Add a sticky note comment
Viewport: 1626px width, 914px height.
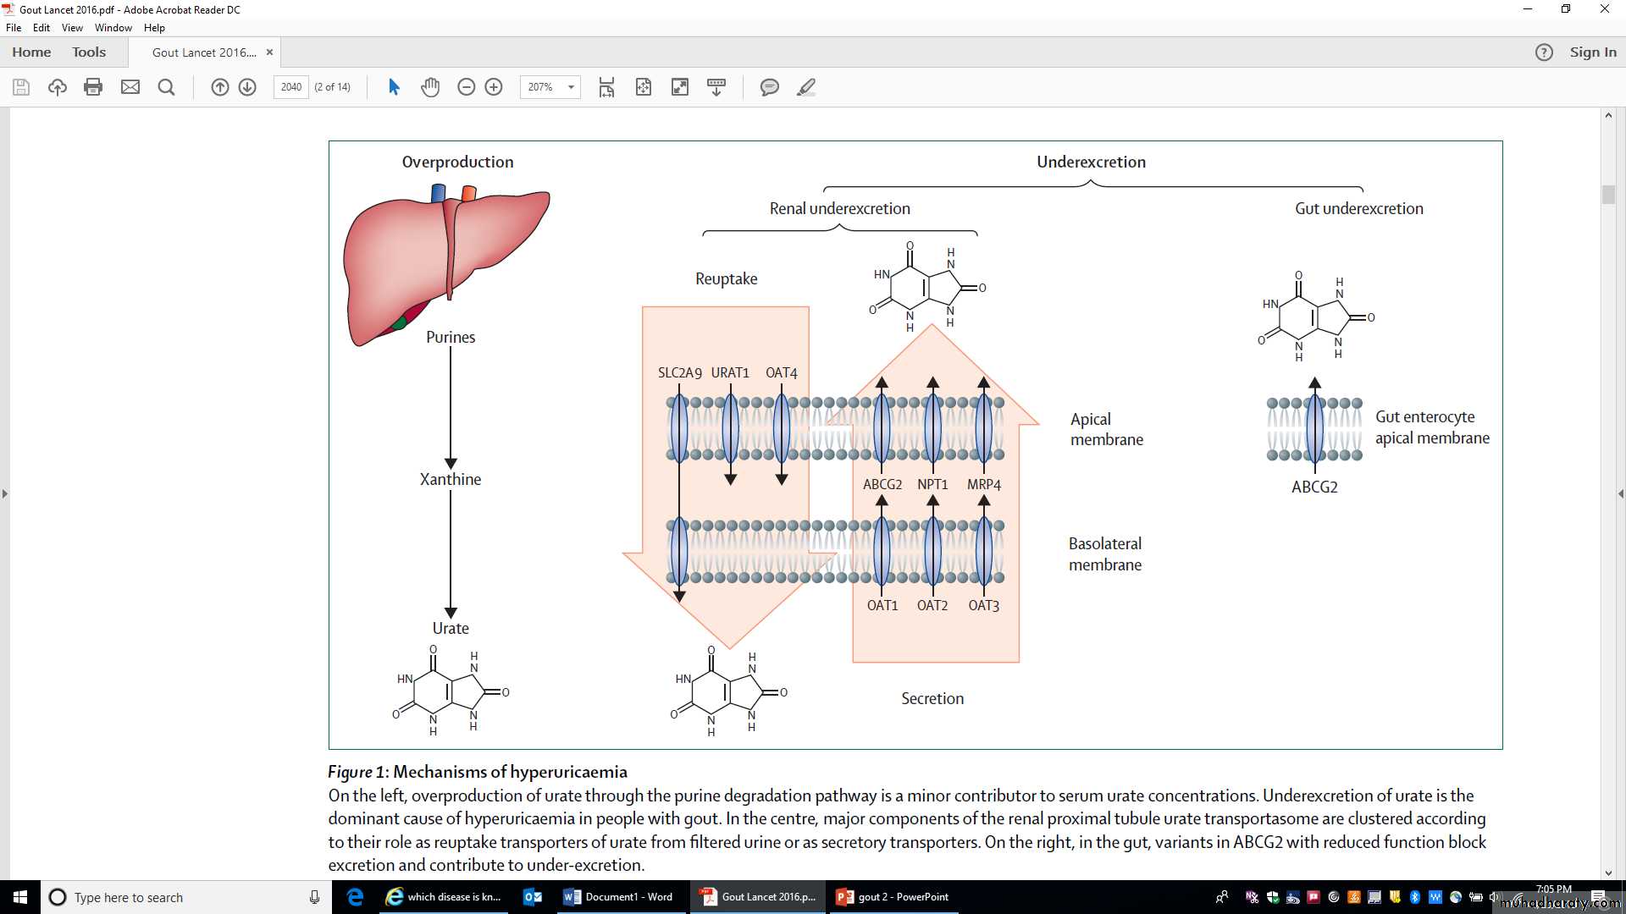pyautogui.click(x=769, y=87)
